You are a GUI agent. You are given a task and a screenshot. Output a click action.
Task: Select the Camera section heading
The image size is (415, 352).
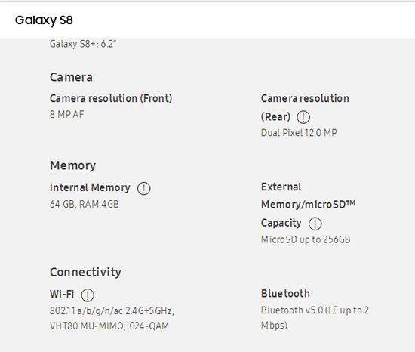(x=71, y=77)
